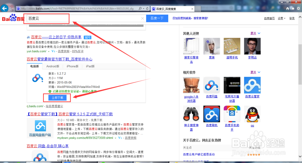
Task: Open the 设置 dropdown menu
Action: [281, 18]
